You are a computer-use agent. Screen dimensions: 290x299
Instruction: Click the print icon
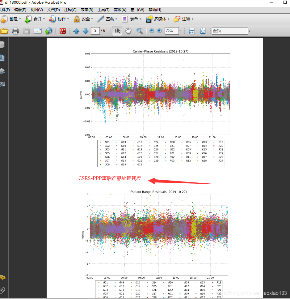(x=15, y=31)
